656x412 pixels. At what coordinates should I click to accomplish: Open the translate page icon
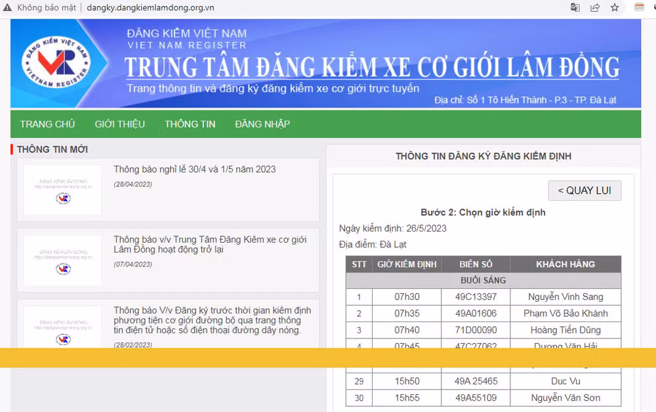(575, 7)
